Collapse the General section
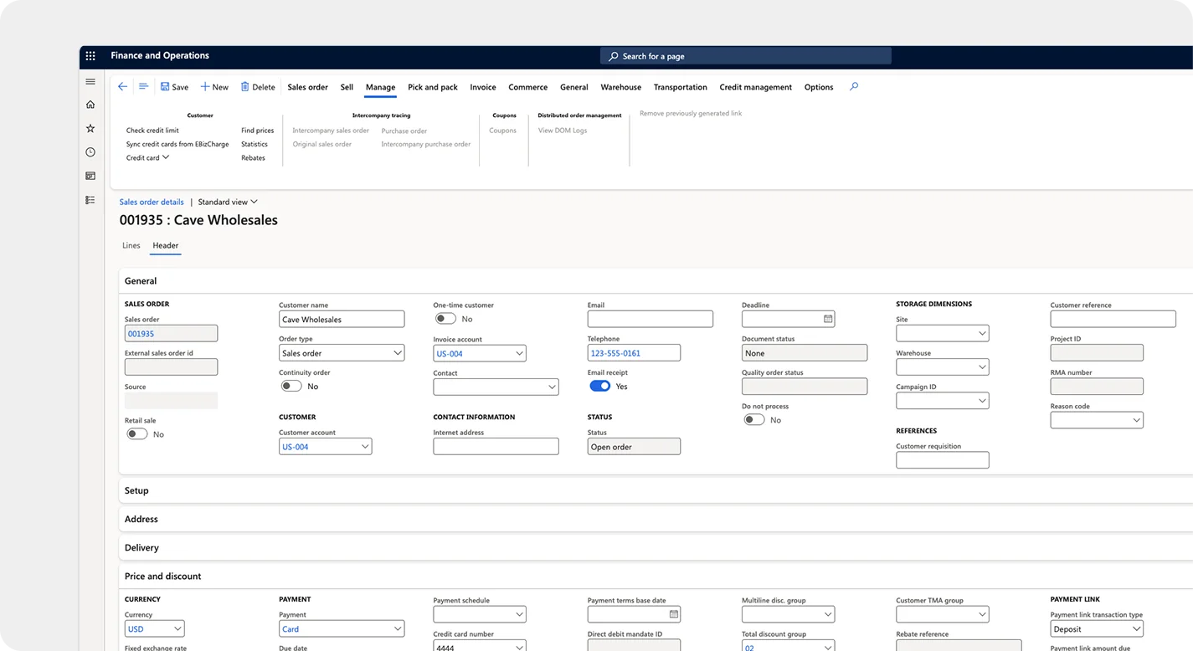This screenshot has width=1193, height=651. click(x=656, y=281)
